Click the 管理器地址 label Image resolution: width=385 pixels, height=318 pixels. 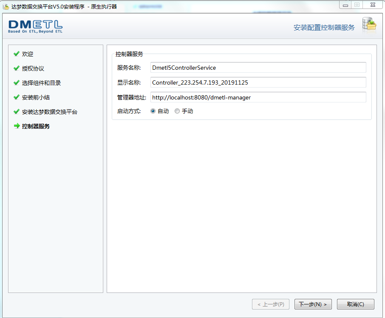132,97
